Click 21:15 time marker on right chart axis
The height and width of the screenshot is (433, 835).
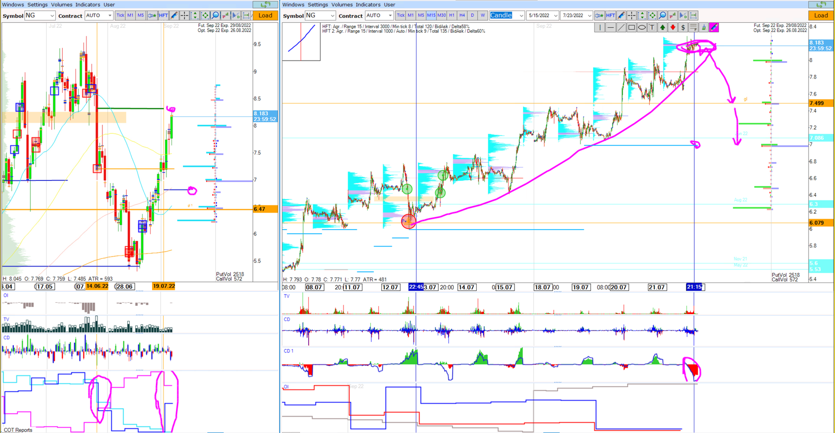(694, 287)
